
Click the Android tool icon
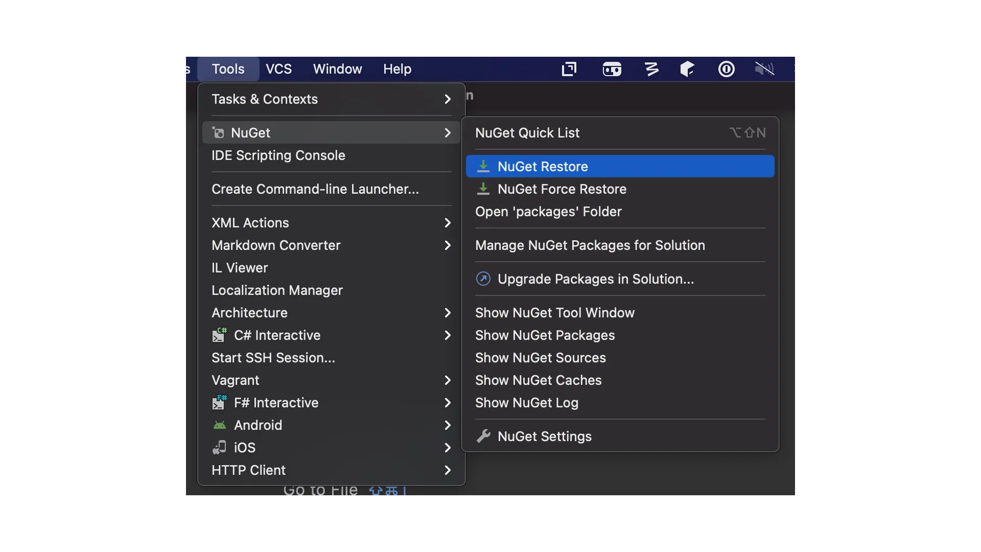(x=220, y=425)
